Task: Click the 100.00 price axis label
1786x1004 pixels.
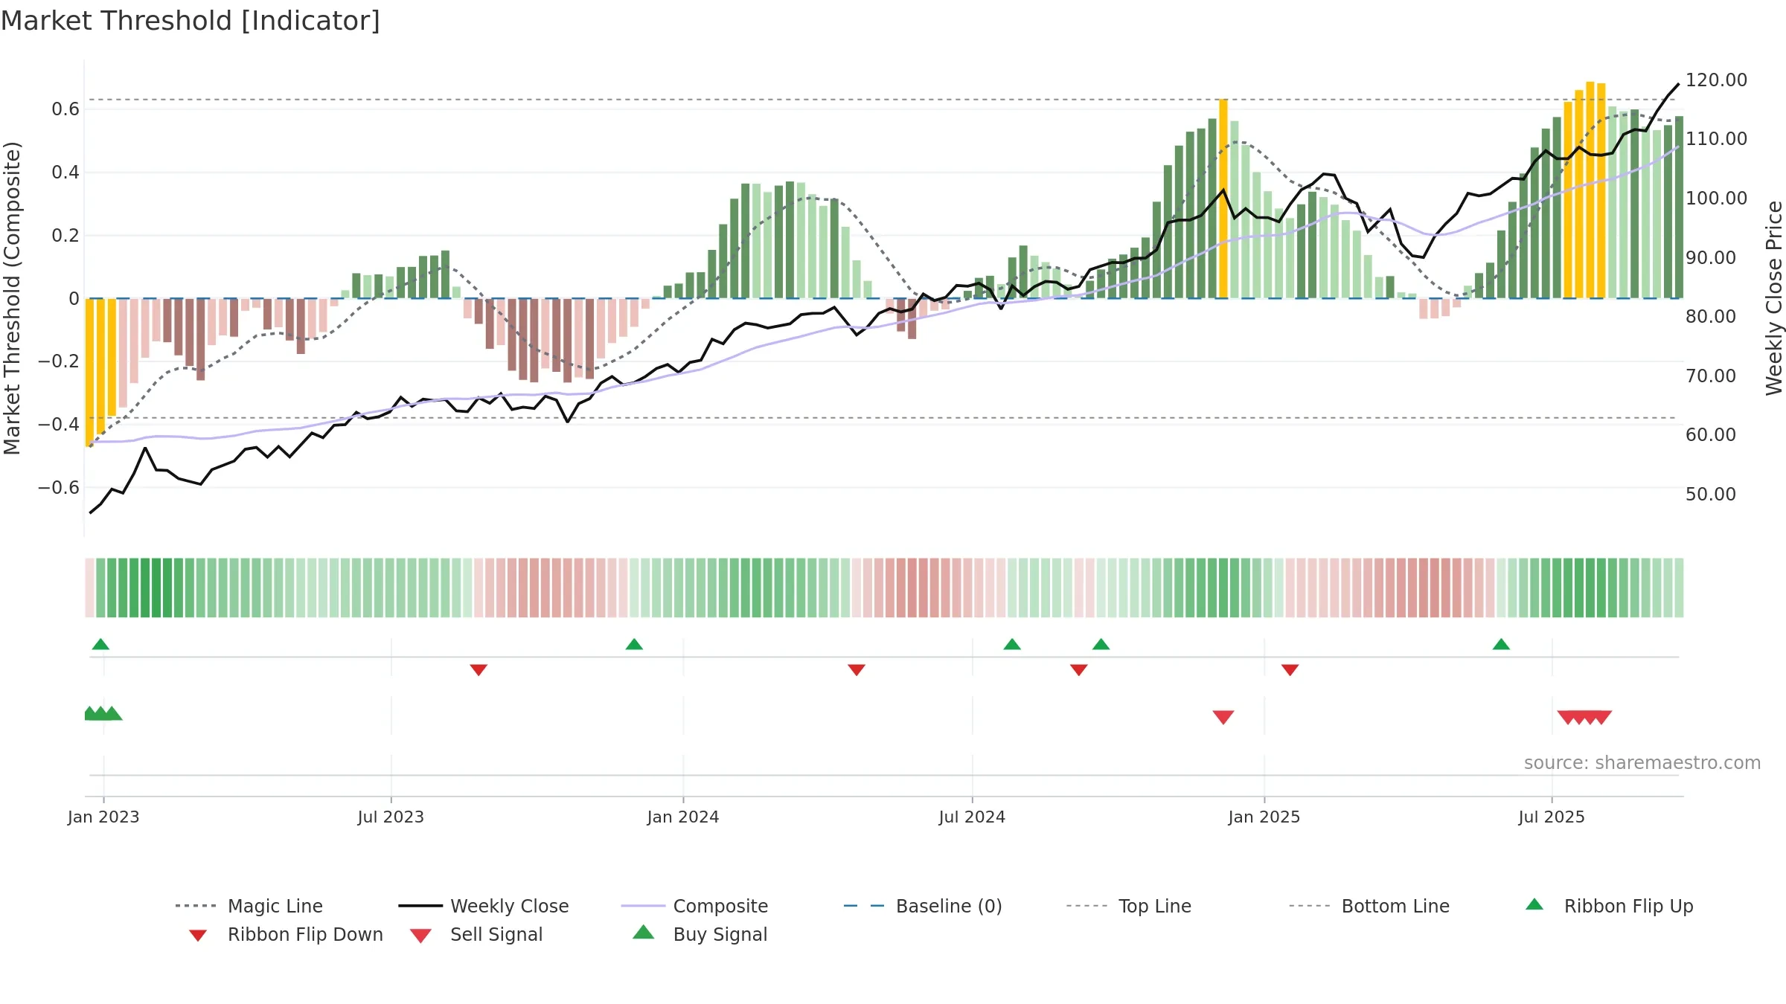Action: 1716,199
